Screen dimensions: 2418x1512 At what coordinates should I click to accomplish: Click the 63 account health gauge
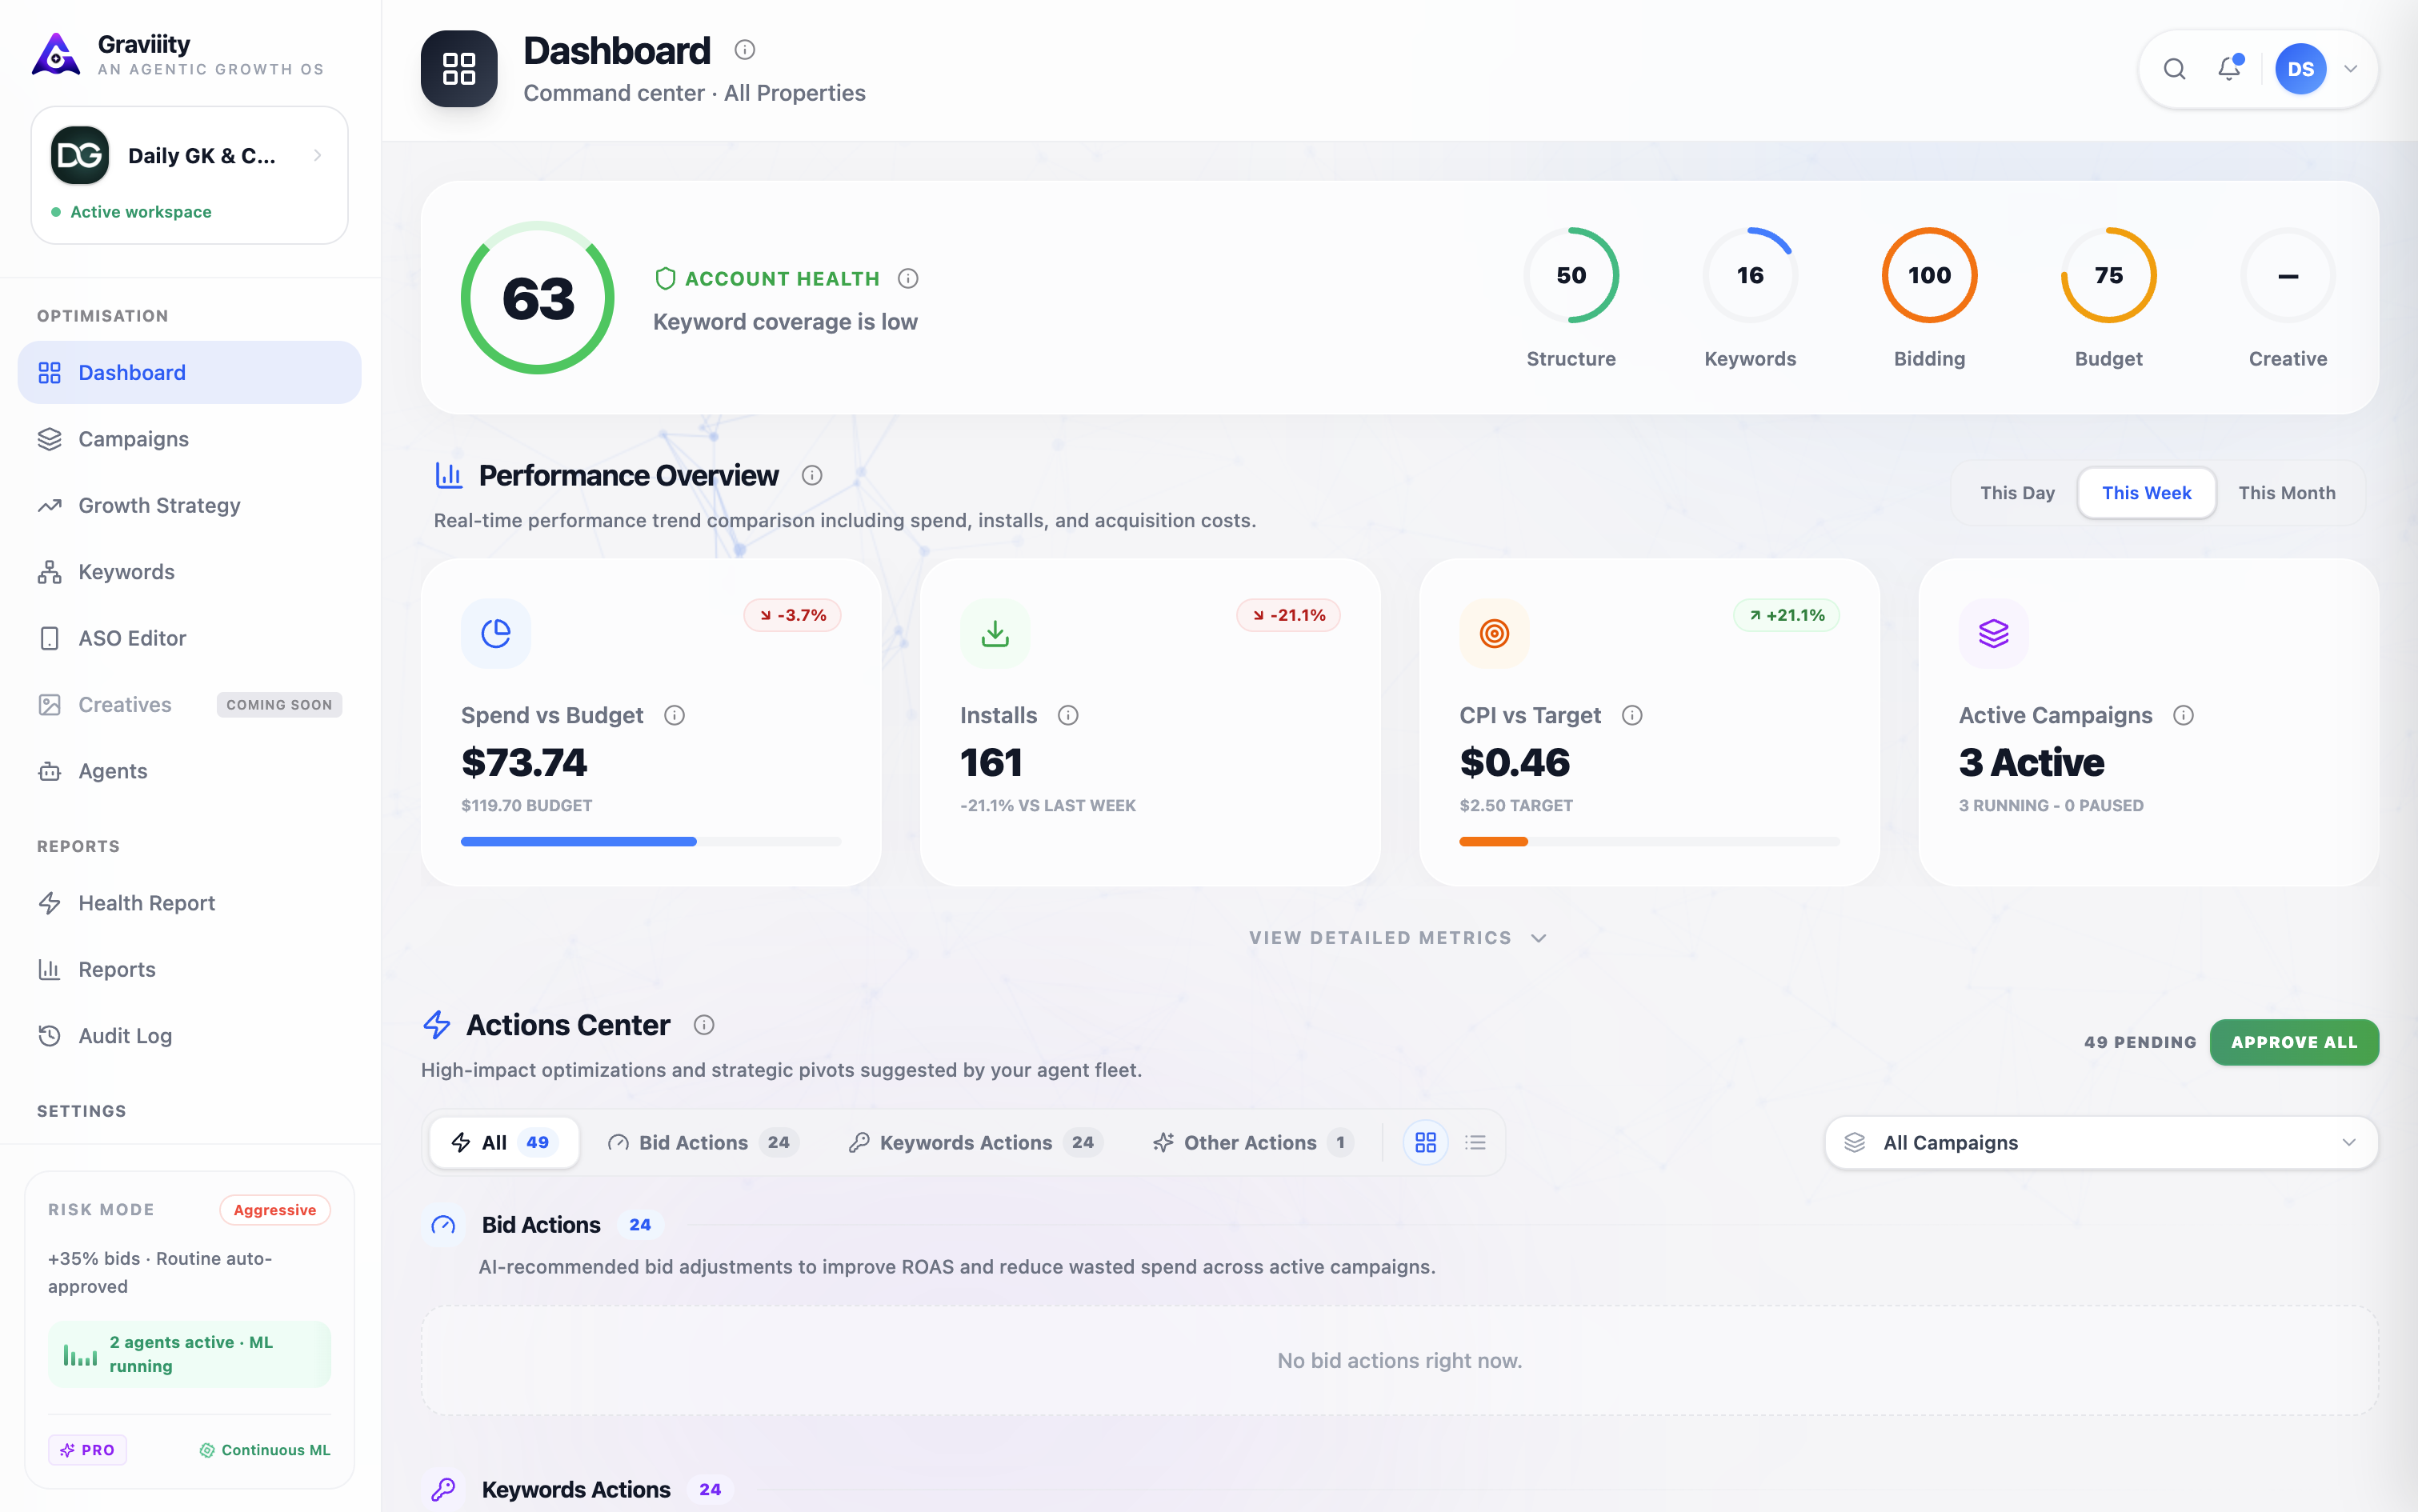538,298
